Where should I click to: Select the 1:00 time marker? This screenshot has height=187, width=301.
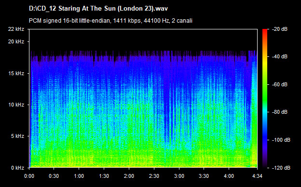[x=79, y=176]
